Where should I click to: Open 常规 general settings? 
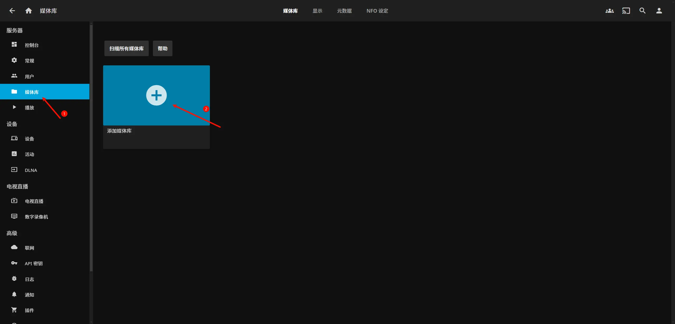click(x=30, y=61)
